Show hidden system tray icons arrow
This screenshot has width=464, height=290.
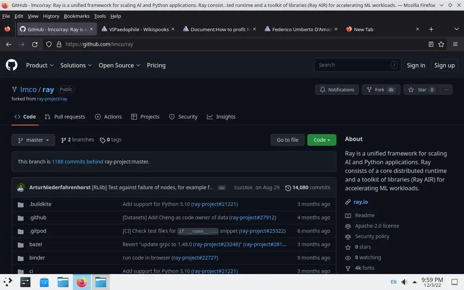414,282
